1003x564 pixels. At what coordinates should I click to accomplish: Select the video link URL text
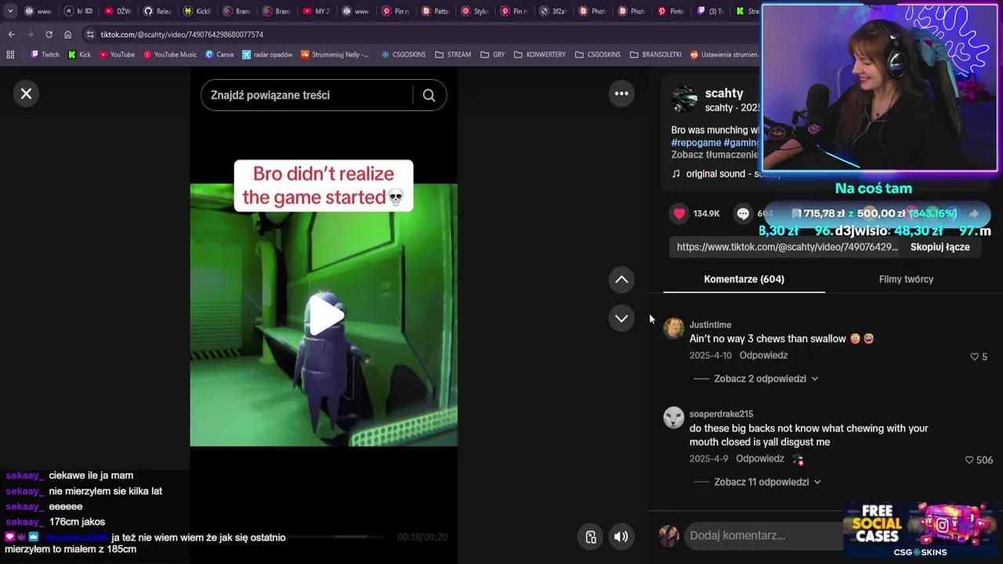click(787, 247)
